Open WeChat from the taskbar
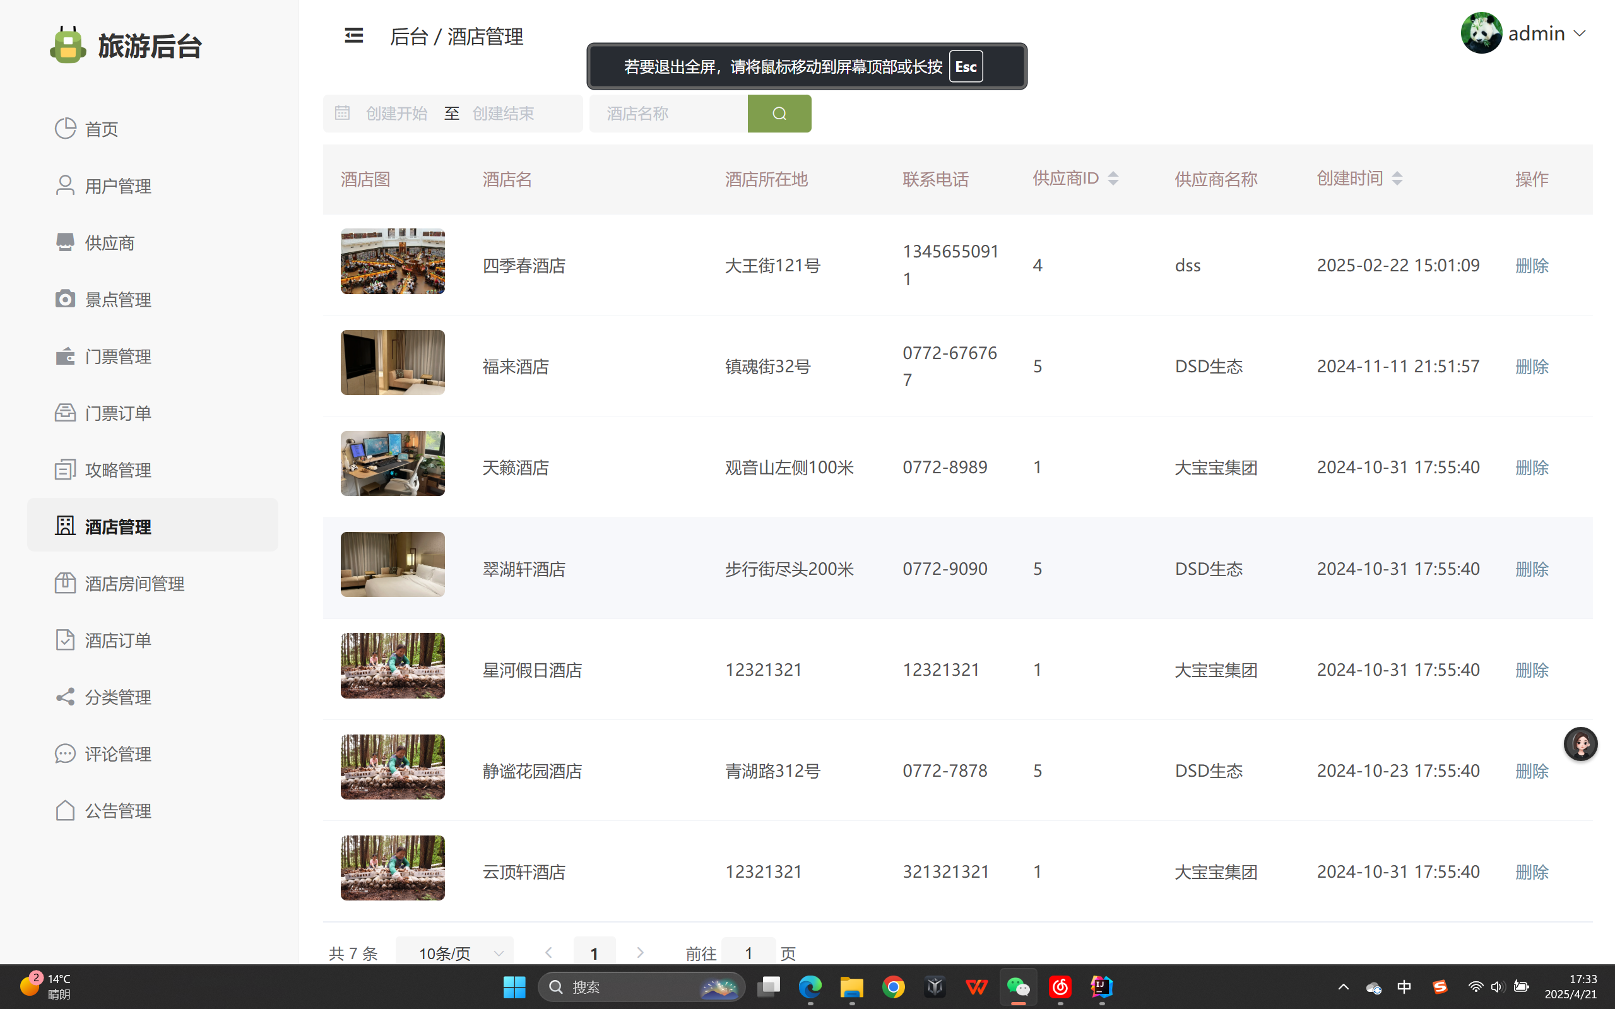This screenshot has height=1009, width=1615. click(1018, 986)
